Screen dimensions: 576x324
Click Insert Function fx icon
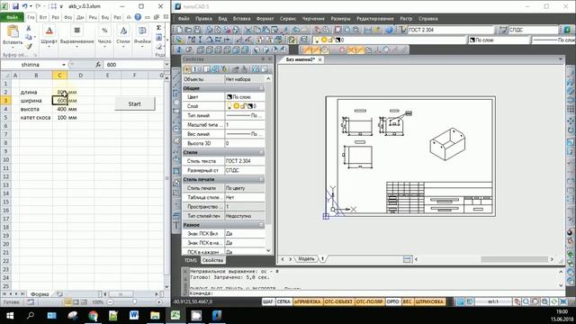click(98, 65)
